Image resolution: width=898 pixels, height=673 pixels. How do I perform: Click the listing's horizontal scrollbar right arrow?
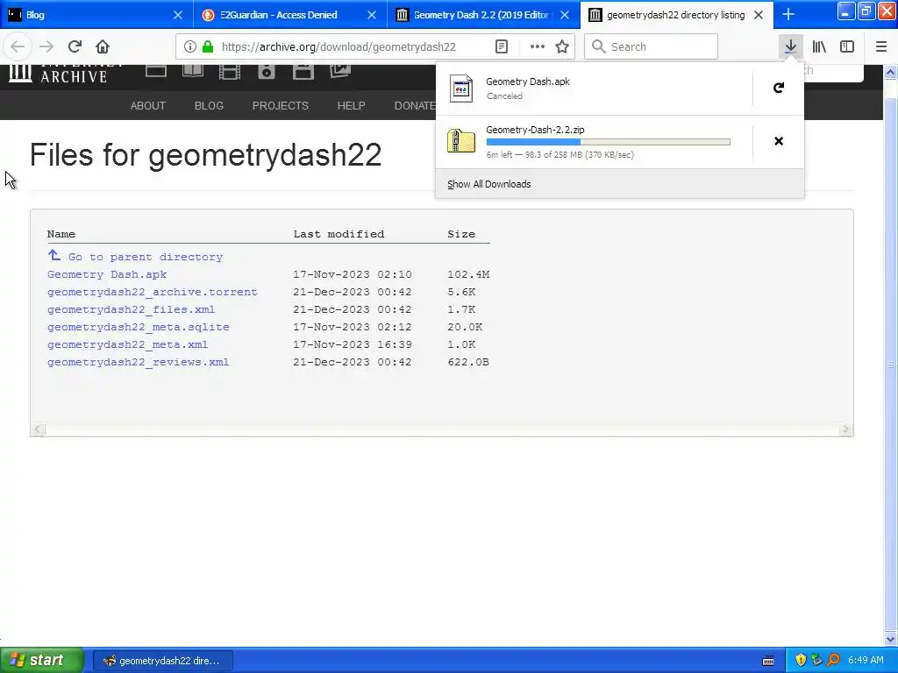click(x=845, y=429)
